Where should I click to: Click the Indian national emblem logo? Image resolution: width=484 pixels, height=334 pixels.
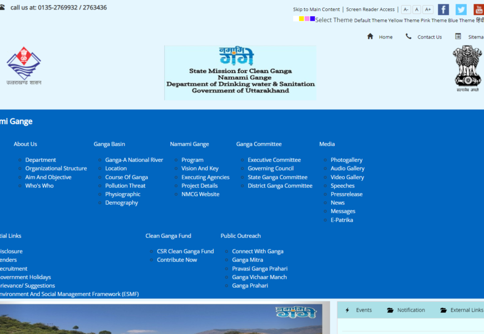click(x=467, y=68)
